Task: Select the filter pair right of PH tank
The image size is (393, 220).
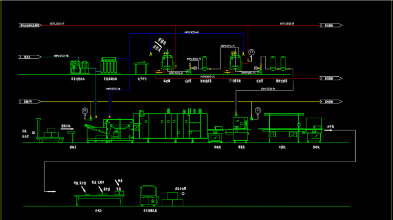Action: 277,63
